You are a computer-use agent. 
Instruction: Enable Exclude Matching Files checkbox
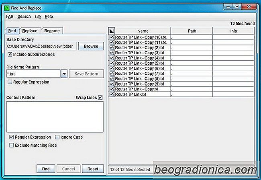coord(11,145)
